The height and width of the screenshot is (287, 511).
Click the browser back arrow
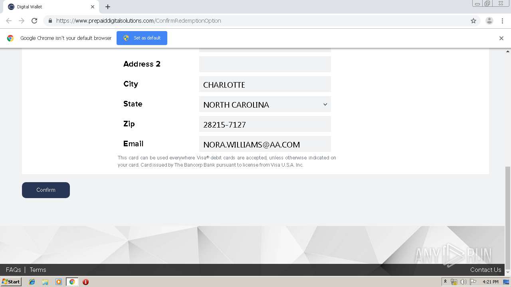pyautogui.click(x=9, y=21)
